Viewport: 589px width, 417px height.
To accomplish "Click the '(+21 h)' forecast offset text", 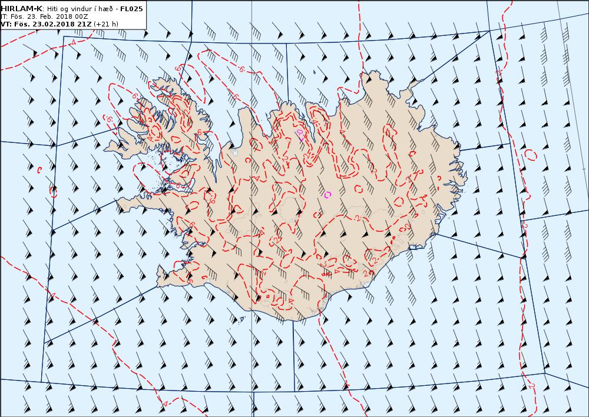I will click(x=106, y=24).
